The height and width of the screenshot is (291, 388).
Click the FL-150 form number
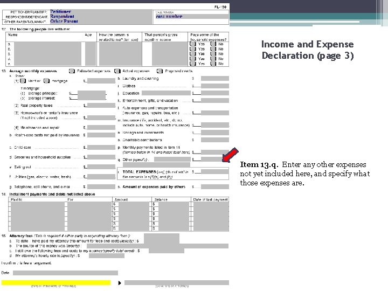tap(220, 7)
